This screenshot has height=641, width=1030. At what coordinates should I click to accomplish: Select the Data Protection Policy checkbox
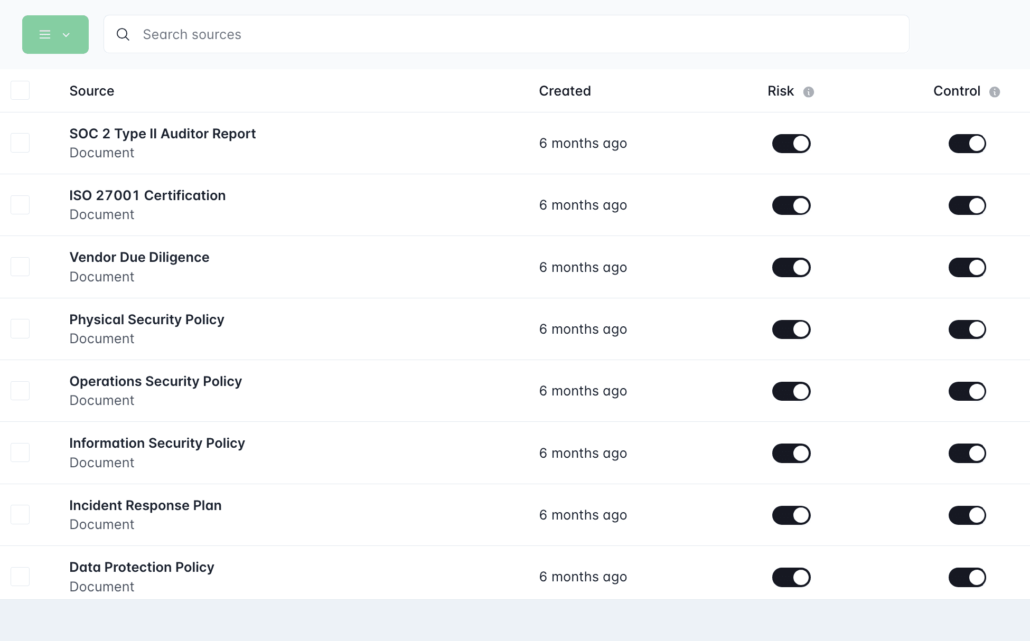20,576
